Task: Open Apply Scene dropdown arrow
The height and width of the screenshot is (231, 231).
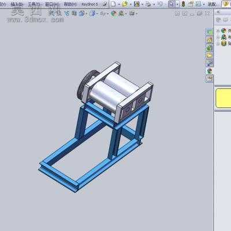Action: [126, 14]
